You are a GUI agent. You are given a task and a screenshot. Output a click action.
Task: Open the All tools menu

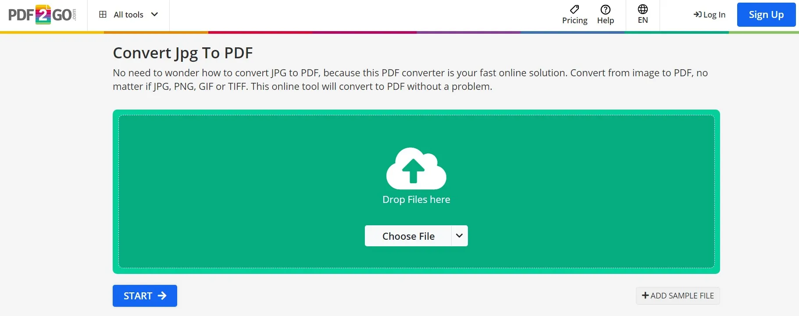tap(128, 14)
